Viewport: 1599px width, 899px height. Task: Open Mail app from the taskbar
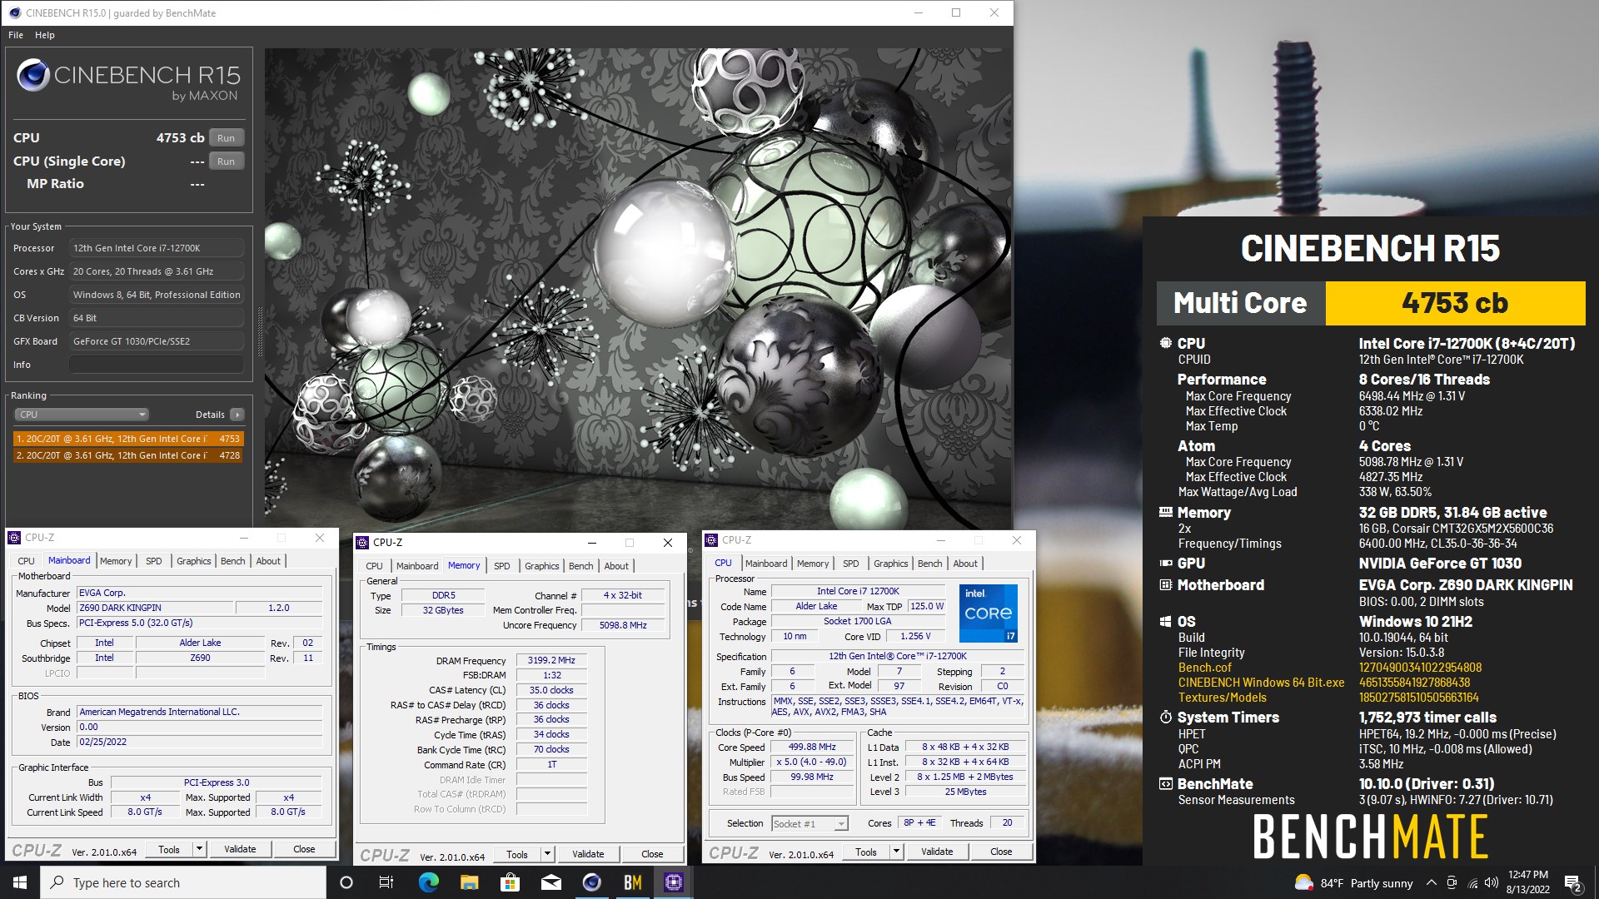[550, 882]
